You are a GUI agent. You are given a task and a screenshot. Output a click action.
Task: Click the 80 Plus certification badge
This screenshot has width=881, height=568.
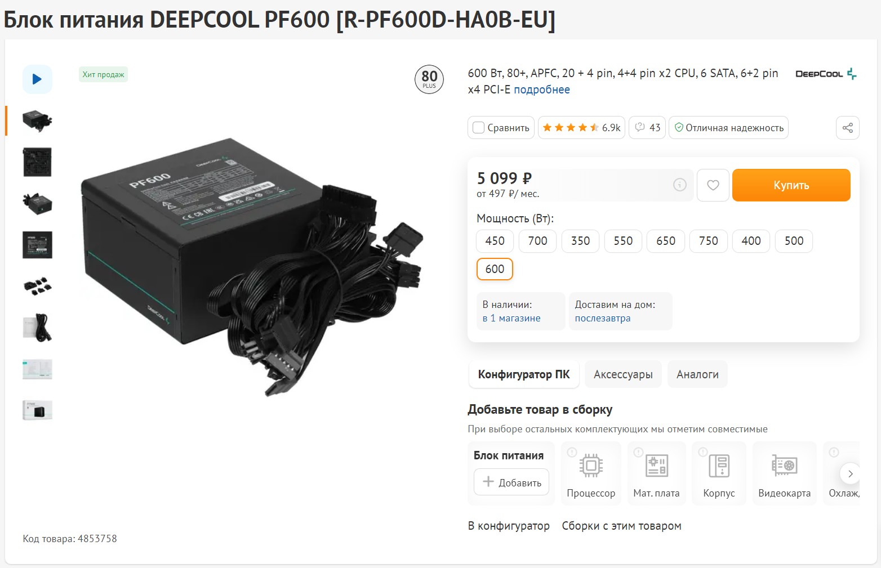pyautogui.click(x=429, y=79)
